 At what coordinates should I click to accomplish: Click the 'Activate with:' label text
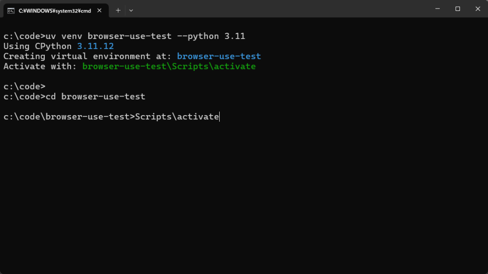[x=40, y=67]
